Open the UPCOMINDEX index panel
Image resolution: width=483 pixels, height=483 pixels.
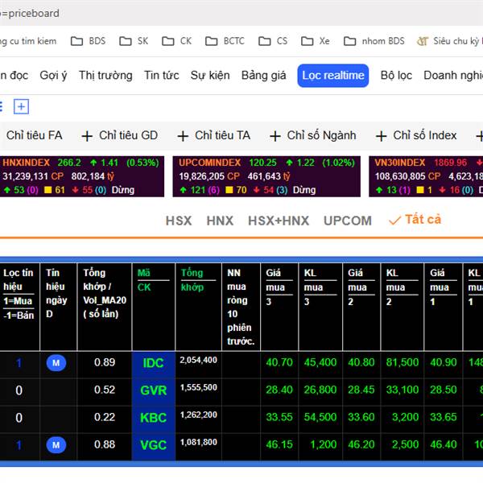(x=266, y=176)
